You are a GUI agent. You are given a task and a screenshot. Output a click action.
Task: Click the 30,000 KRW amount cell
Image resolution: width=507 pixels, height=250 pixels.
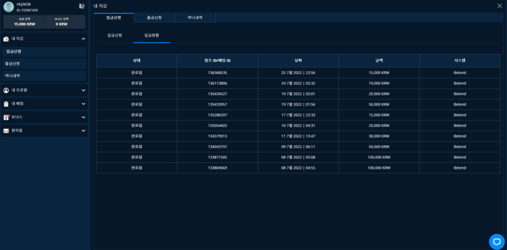[x=379, y=136]
